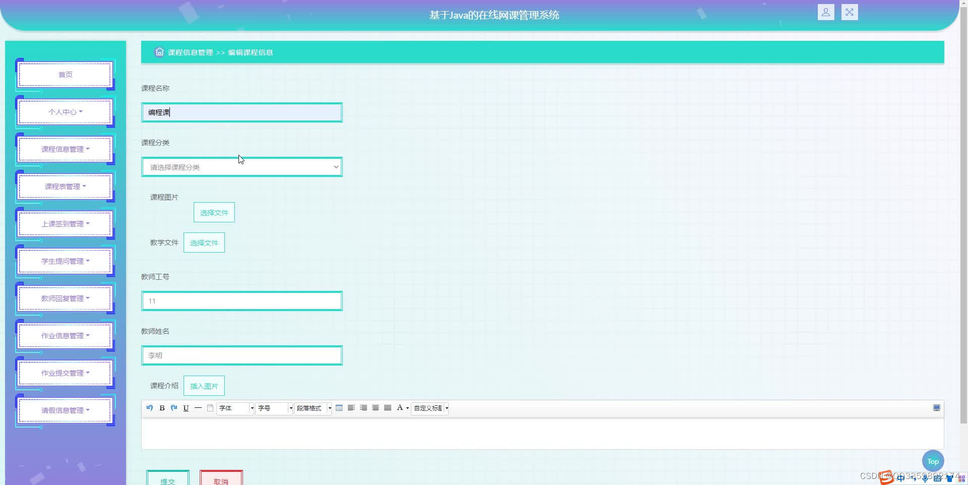Screen dimensions: 968x485
Task: Click the home icon in the breadcrumb
Action: (159, 52)
